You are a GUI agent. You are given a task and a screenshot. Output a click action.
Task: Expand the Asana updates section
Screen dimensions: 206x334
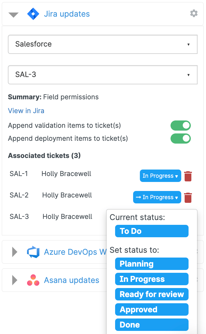pos(15,280)
